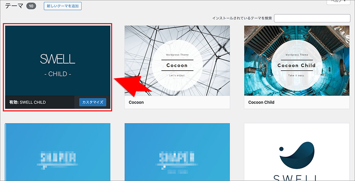Click the テーマ page heading
The height and width of the screenshot is (181, 355).
tap(14, 6)
